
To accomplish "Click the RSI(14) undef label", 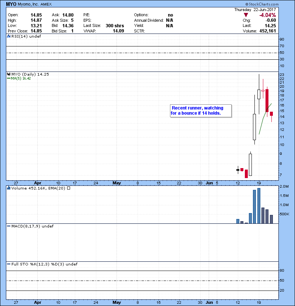I will (26, 36).
